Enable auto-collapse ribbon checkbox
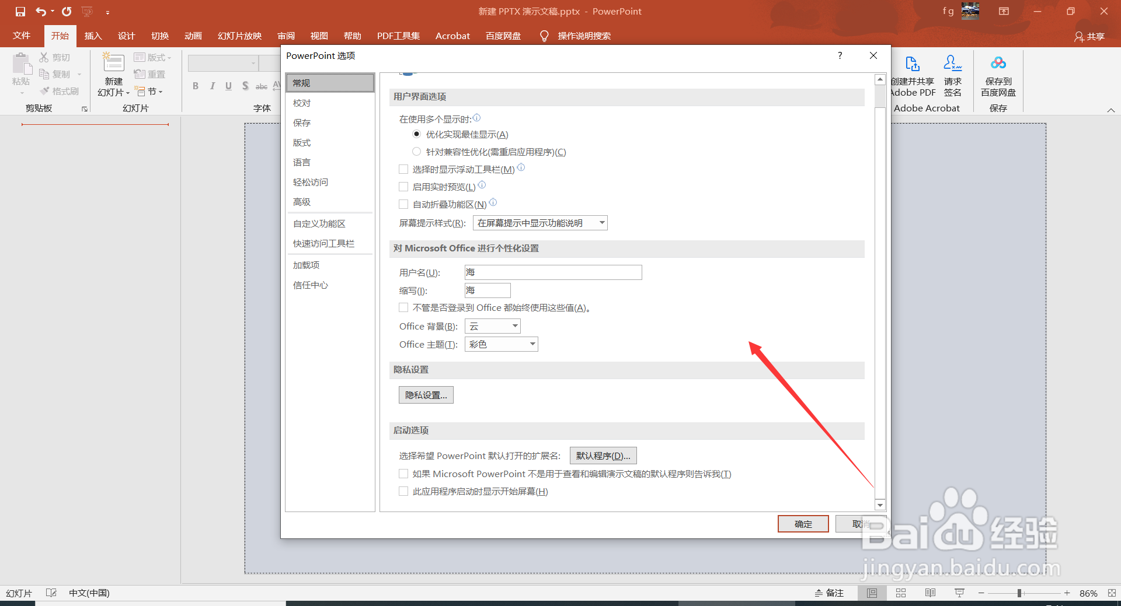1121x606 pixels. tap(403, 204)
